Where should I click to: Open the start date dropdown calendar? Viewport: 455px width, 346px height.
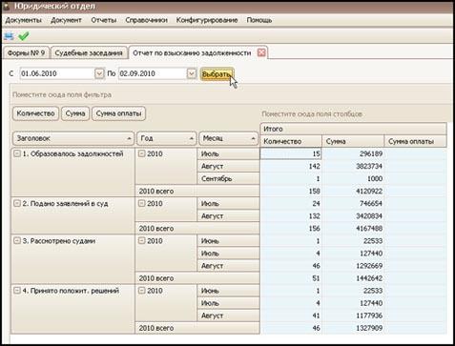(99, 73)
